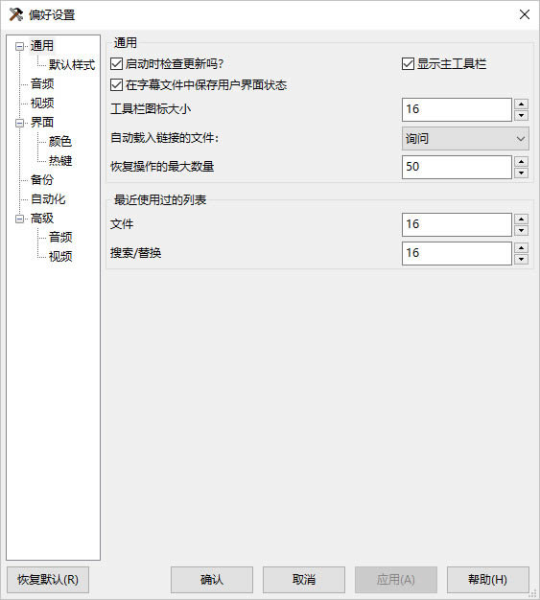Select 默认样式 in the settings tree

point(72,64)
